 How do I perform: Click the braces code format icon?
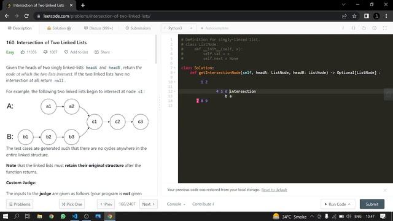click(x=353, y=28)
